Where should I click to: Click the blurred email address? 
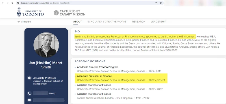48,100
